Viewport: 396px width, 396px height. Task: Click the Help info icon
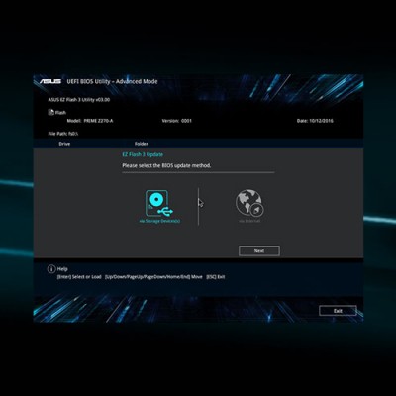point(51,269)
